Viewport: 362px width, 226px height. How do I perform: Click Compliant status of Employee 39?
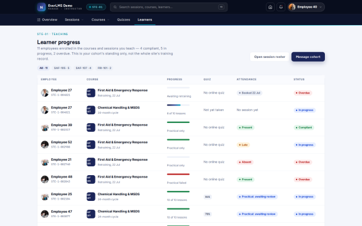click(x=304, y=127)
